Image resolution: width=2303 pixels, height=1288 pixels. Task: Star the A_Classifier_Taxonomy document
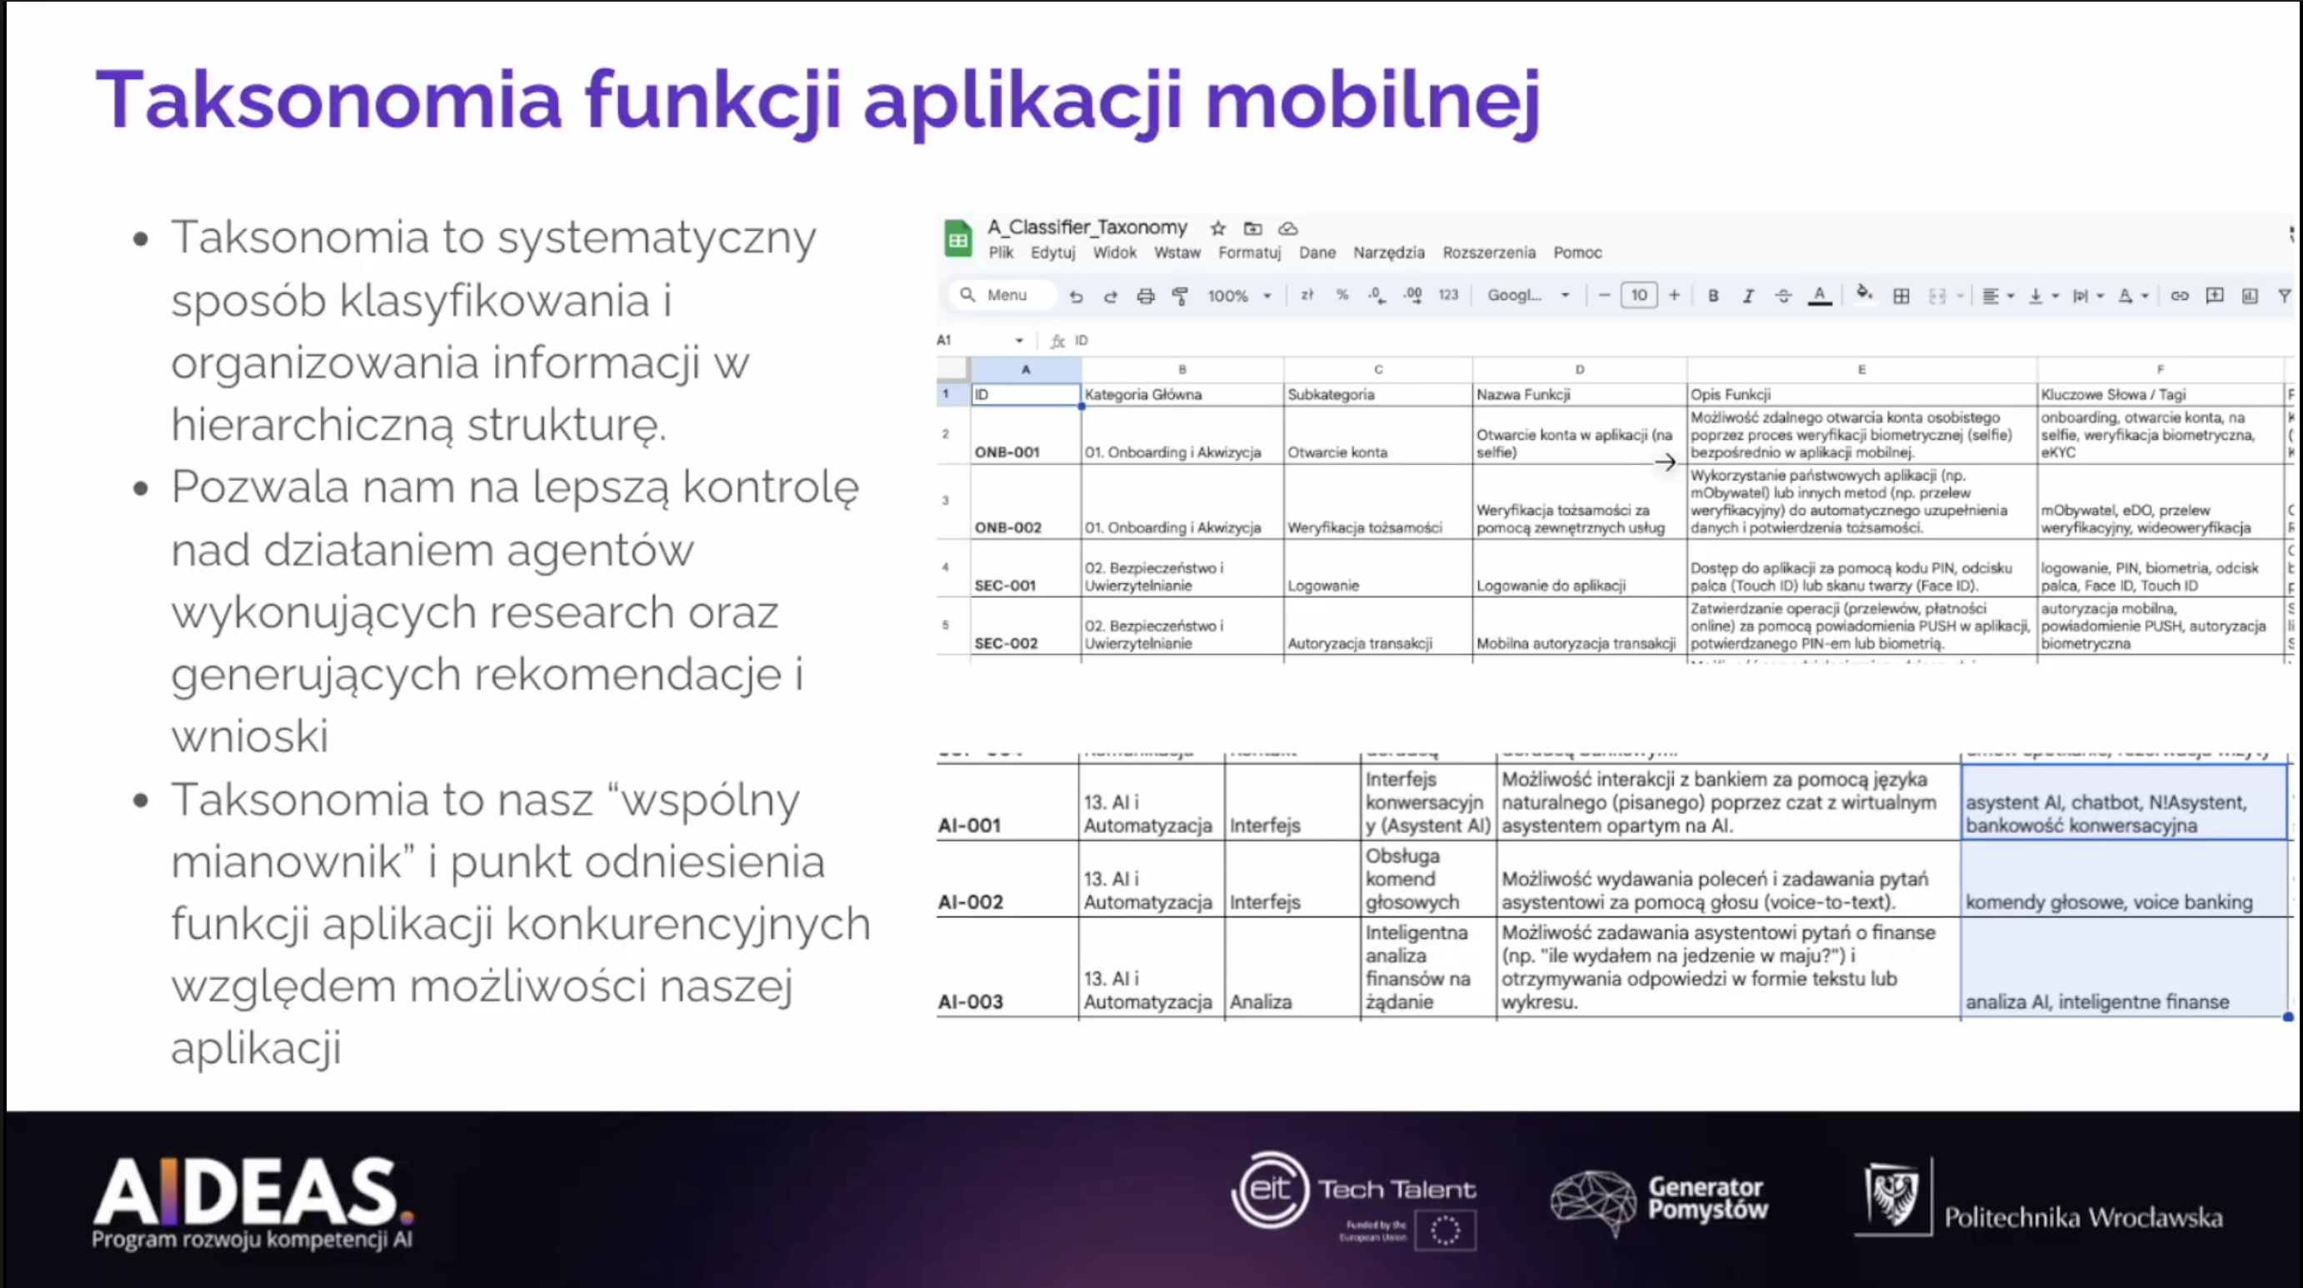pos(1217,228)
